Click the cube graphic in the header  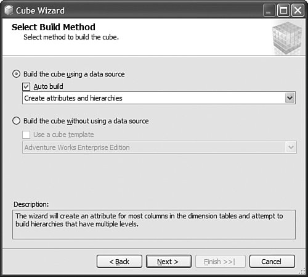(287, 38)
